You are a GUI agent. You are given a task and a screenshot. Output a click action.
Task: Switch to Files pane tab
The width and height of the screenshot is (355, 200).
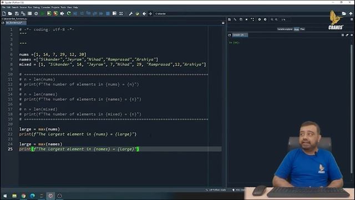tap(302, 29)
